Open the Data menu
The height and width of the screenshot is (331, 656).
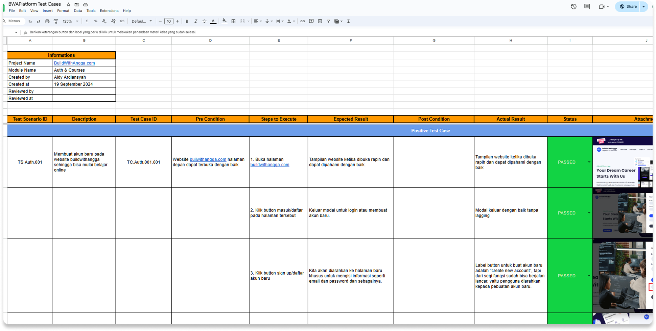pyautogui.click(x=78, y=11)
